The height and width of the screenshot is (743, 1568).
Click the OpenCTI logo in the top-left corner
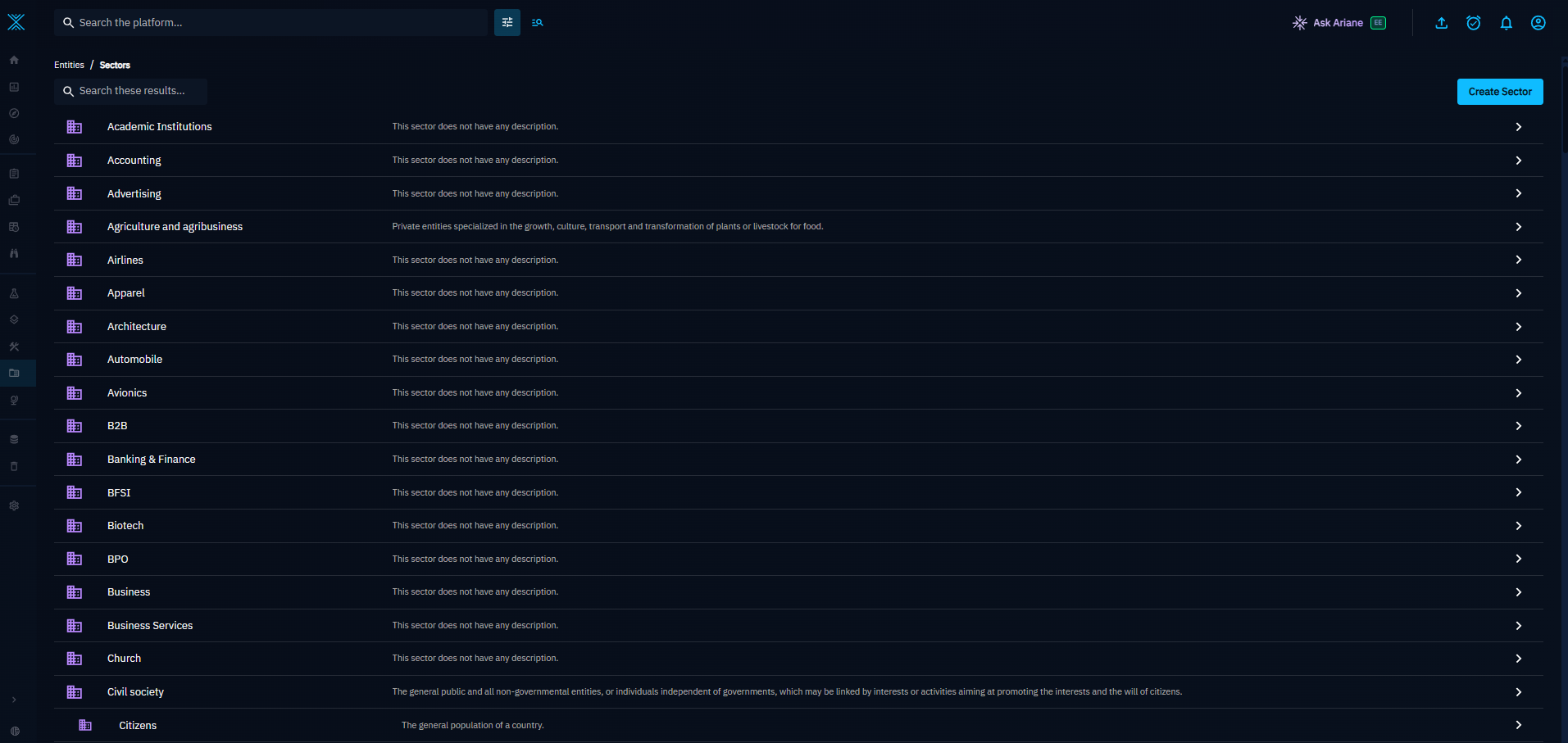(x=16, y=22)
